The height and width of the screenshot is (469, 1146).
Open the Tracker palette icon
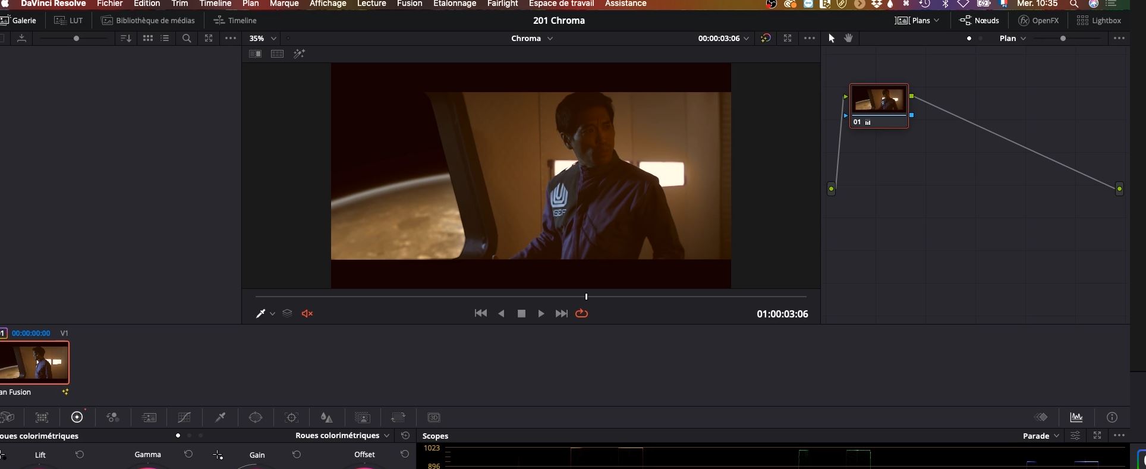[291, 417]
